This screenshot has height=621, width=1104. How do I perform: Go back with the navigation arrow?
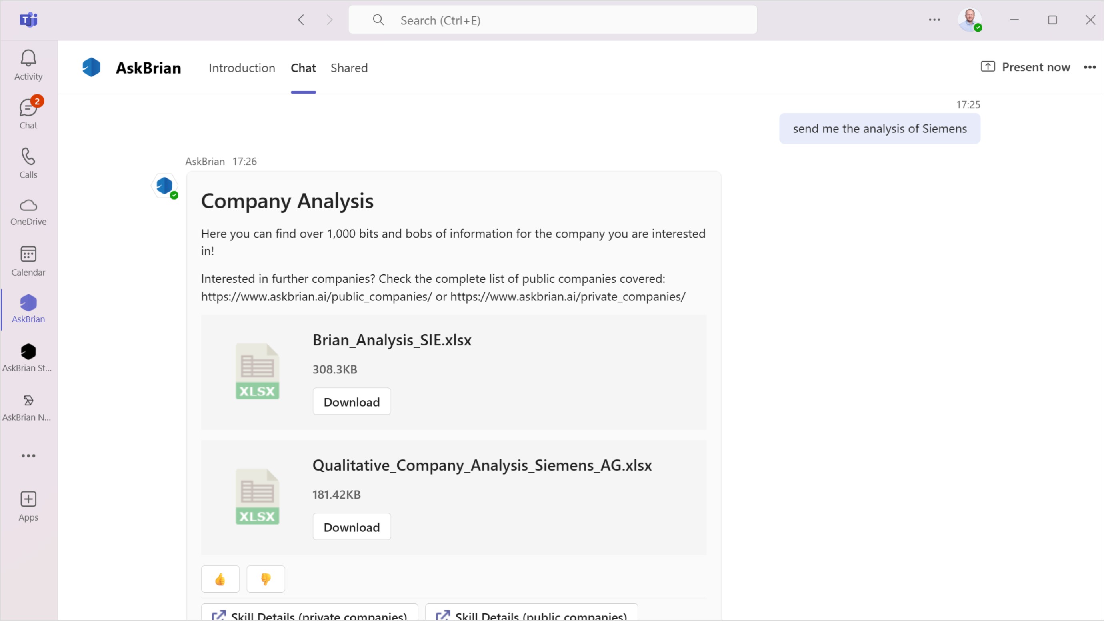point(301,20)
